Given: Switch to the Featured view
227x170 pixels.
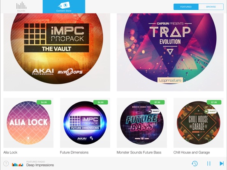Looking at the screenshot, I should pos(186,7).
